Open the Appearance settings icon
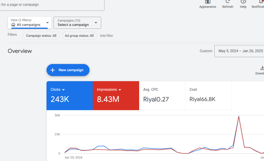The image size is (264, 161). point(207,2)
